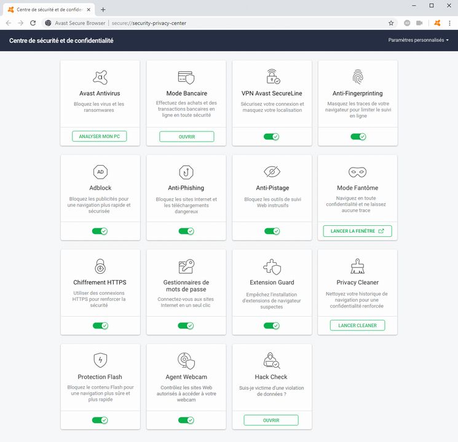The height and width of the screenshot is (442, 458).
Task: Click the Avast Antivirus title text
Action: tap(100, 93)
